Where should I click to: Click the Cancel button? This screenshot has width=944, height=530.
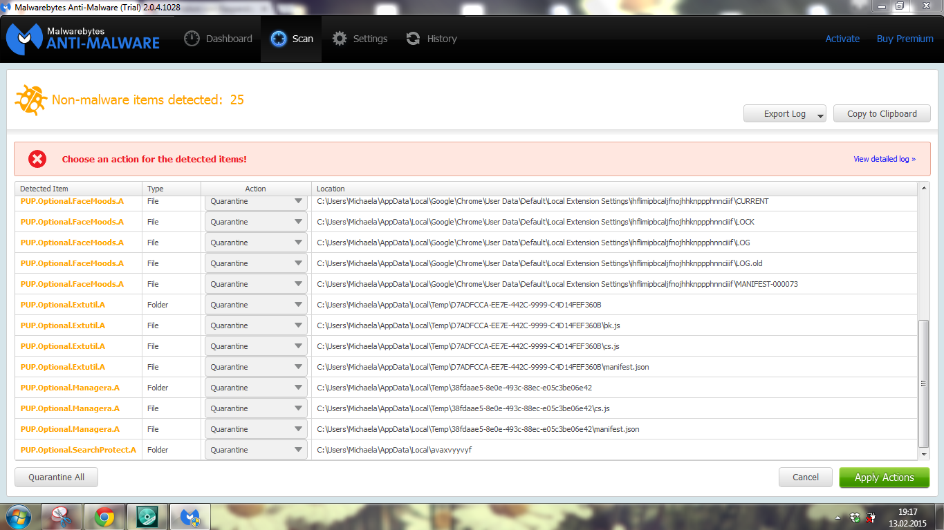tap(805, 477)
